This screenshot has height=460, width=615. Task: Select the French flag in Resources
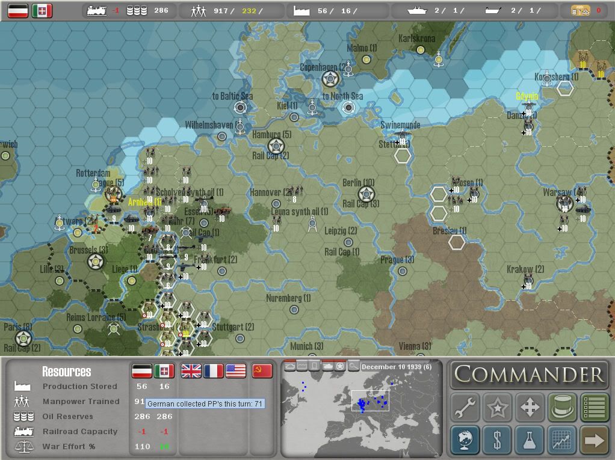214,371
